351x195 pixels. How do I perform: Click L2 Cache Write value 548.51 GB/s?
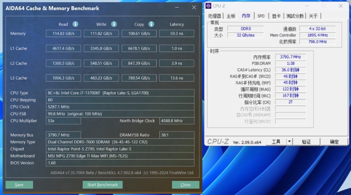[x=101, y=63]
